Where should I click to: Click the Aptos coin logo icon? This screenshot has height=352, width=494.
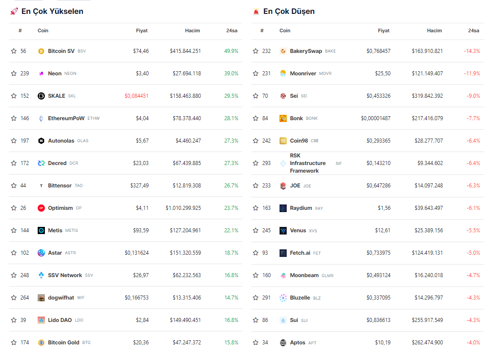[283, 343]
